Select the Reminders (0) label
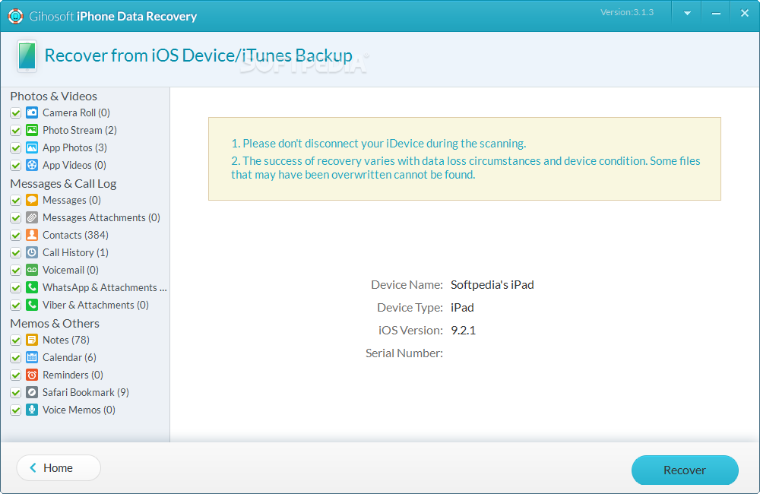760x494 pixels. click(73, 374)
